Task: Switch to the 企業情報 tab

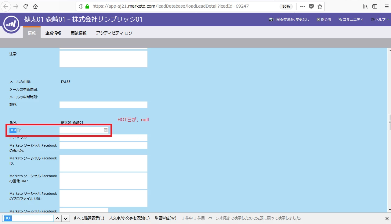Action: 53,33
